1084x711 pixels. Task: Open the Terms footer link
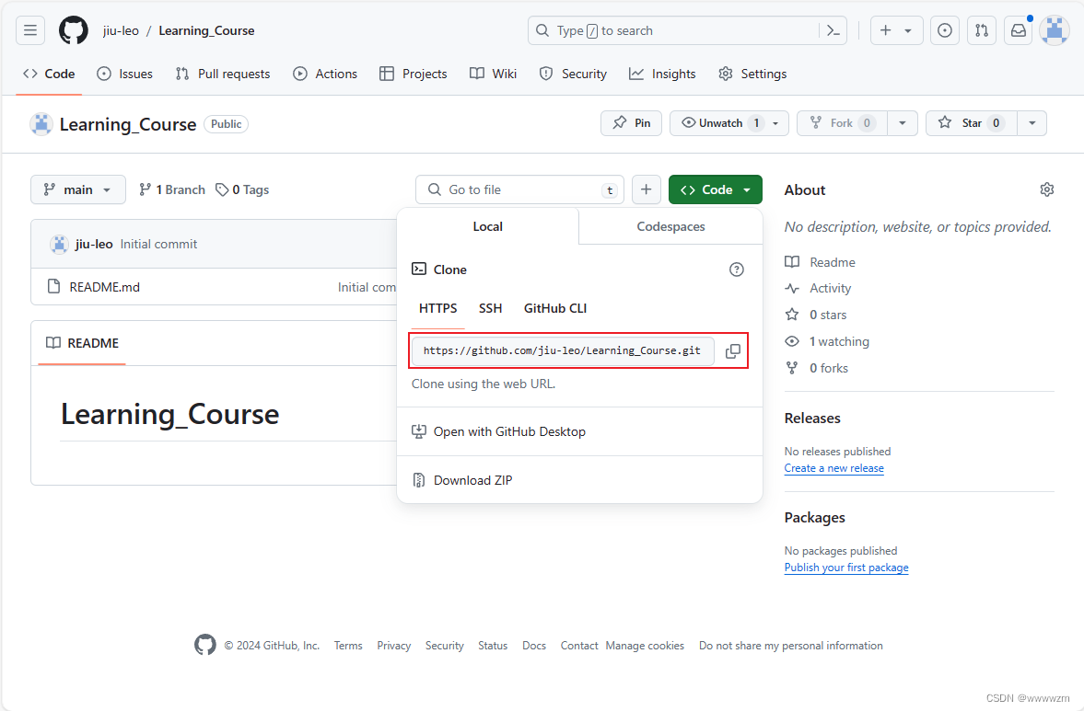(x=348, y=646)
